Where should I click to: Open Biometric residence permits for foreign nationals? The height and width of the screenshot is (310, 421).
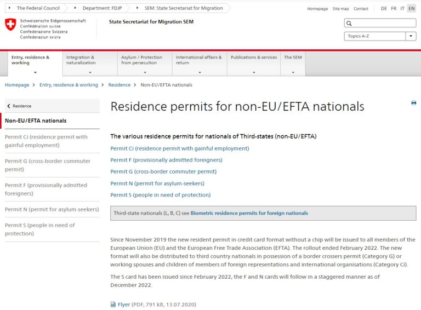(x=249, y=213)
